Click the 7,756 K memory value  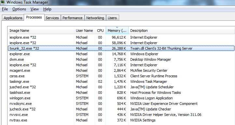click(x=120, y=59)
